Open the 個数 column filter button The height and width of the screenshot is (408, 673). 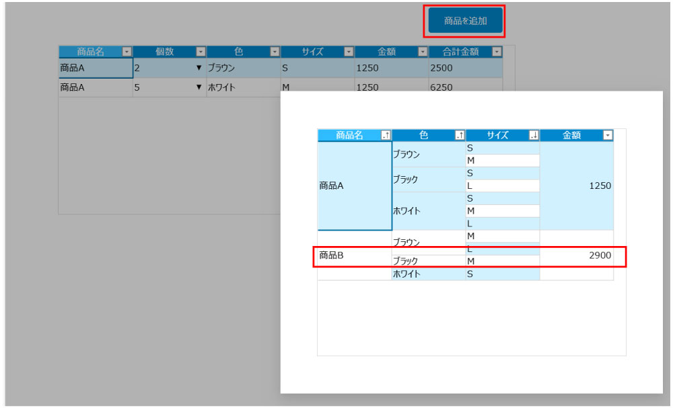(x=201, y=52)
